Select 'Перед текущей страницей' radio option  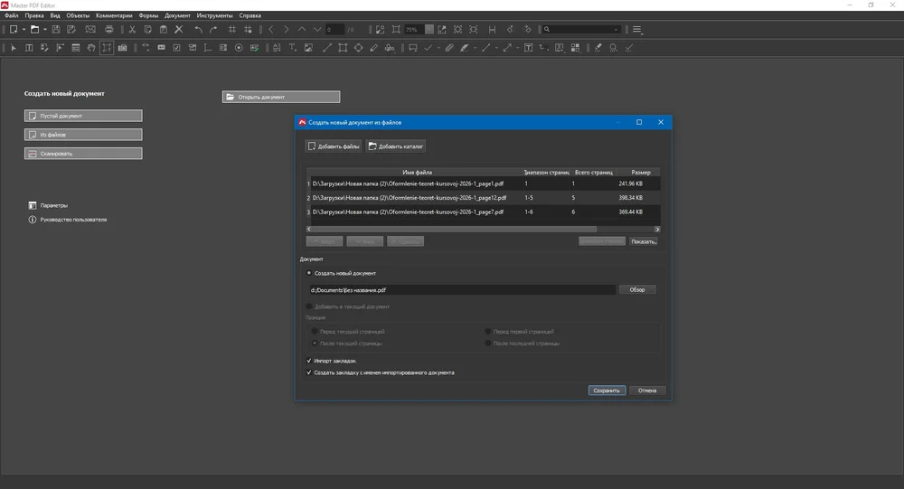[315, 332]
